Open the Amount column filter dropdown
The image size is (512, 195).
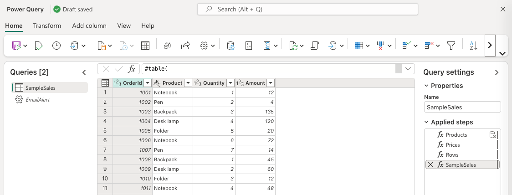click(x=271, y=83)
